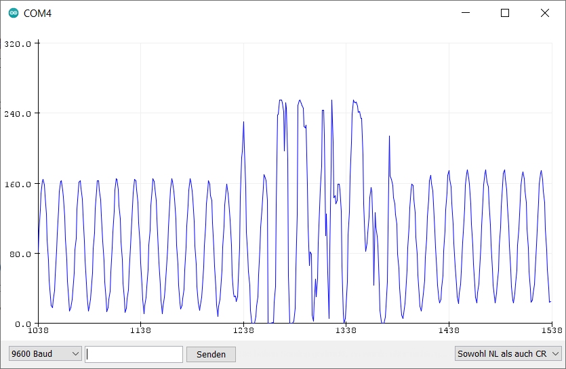
Task: Click the 320.0 y-axis label
Action: (18, 43)
